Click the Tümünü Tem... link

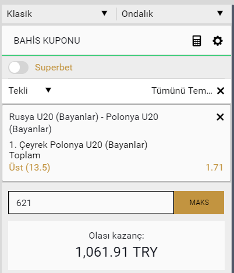click(182, 91)
